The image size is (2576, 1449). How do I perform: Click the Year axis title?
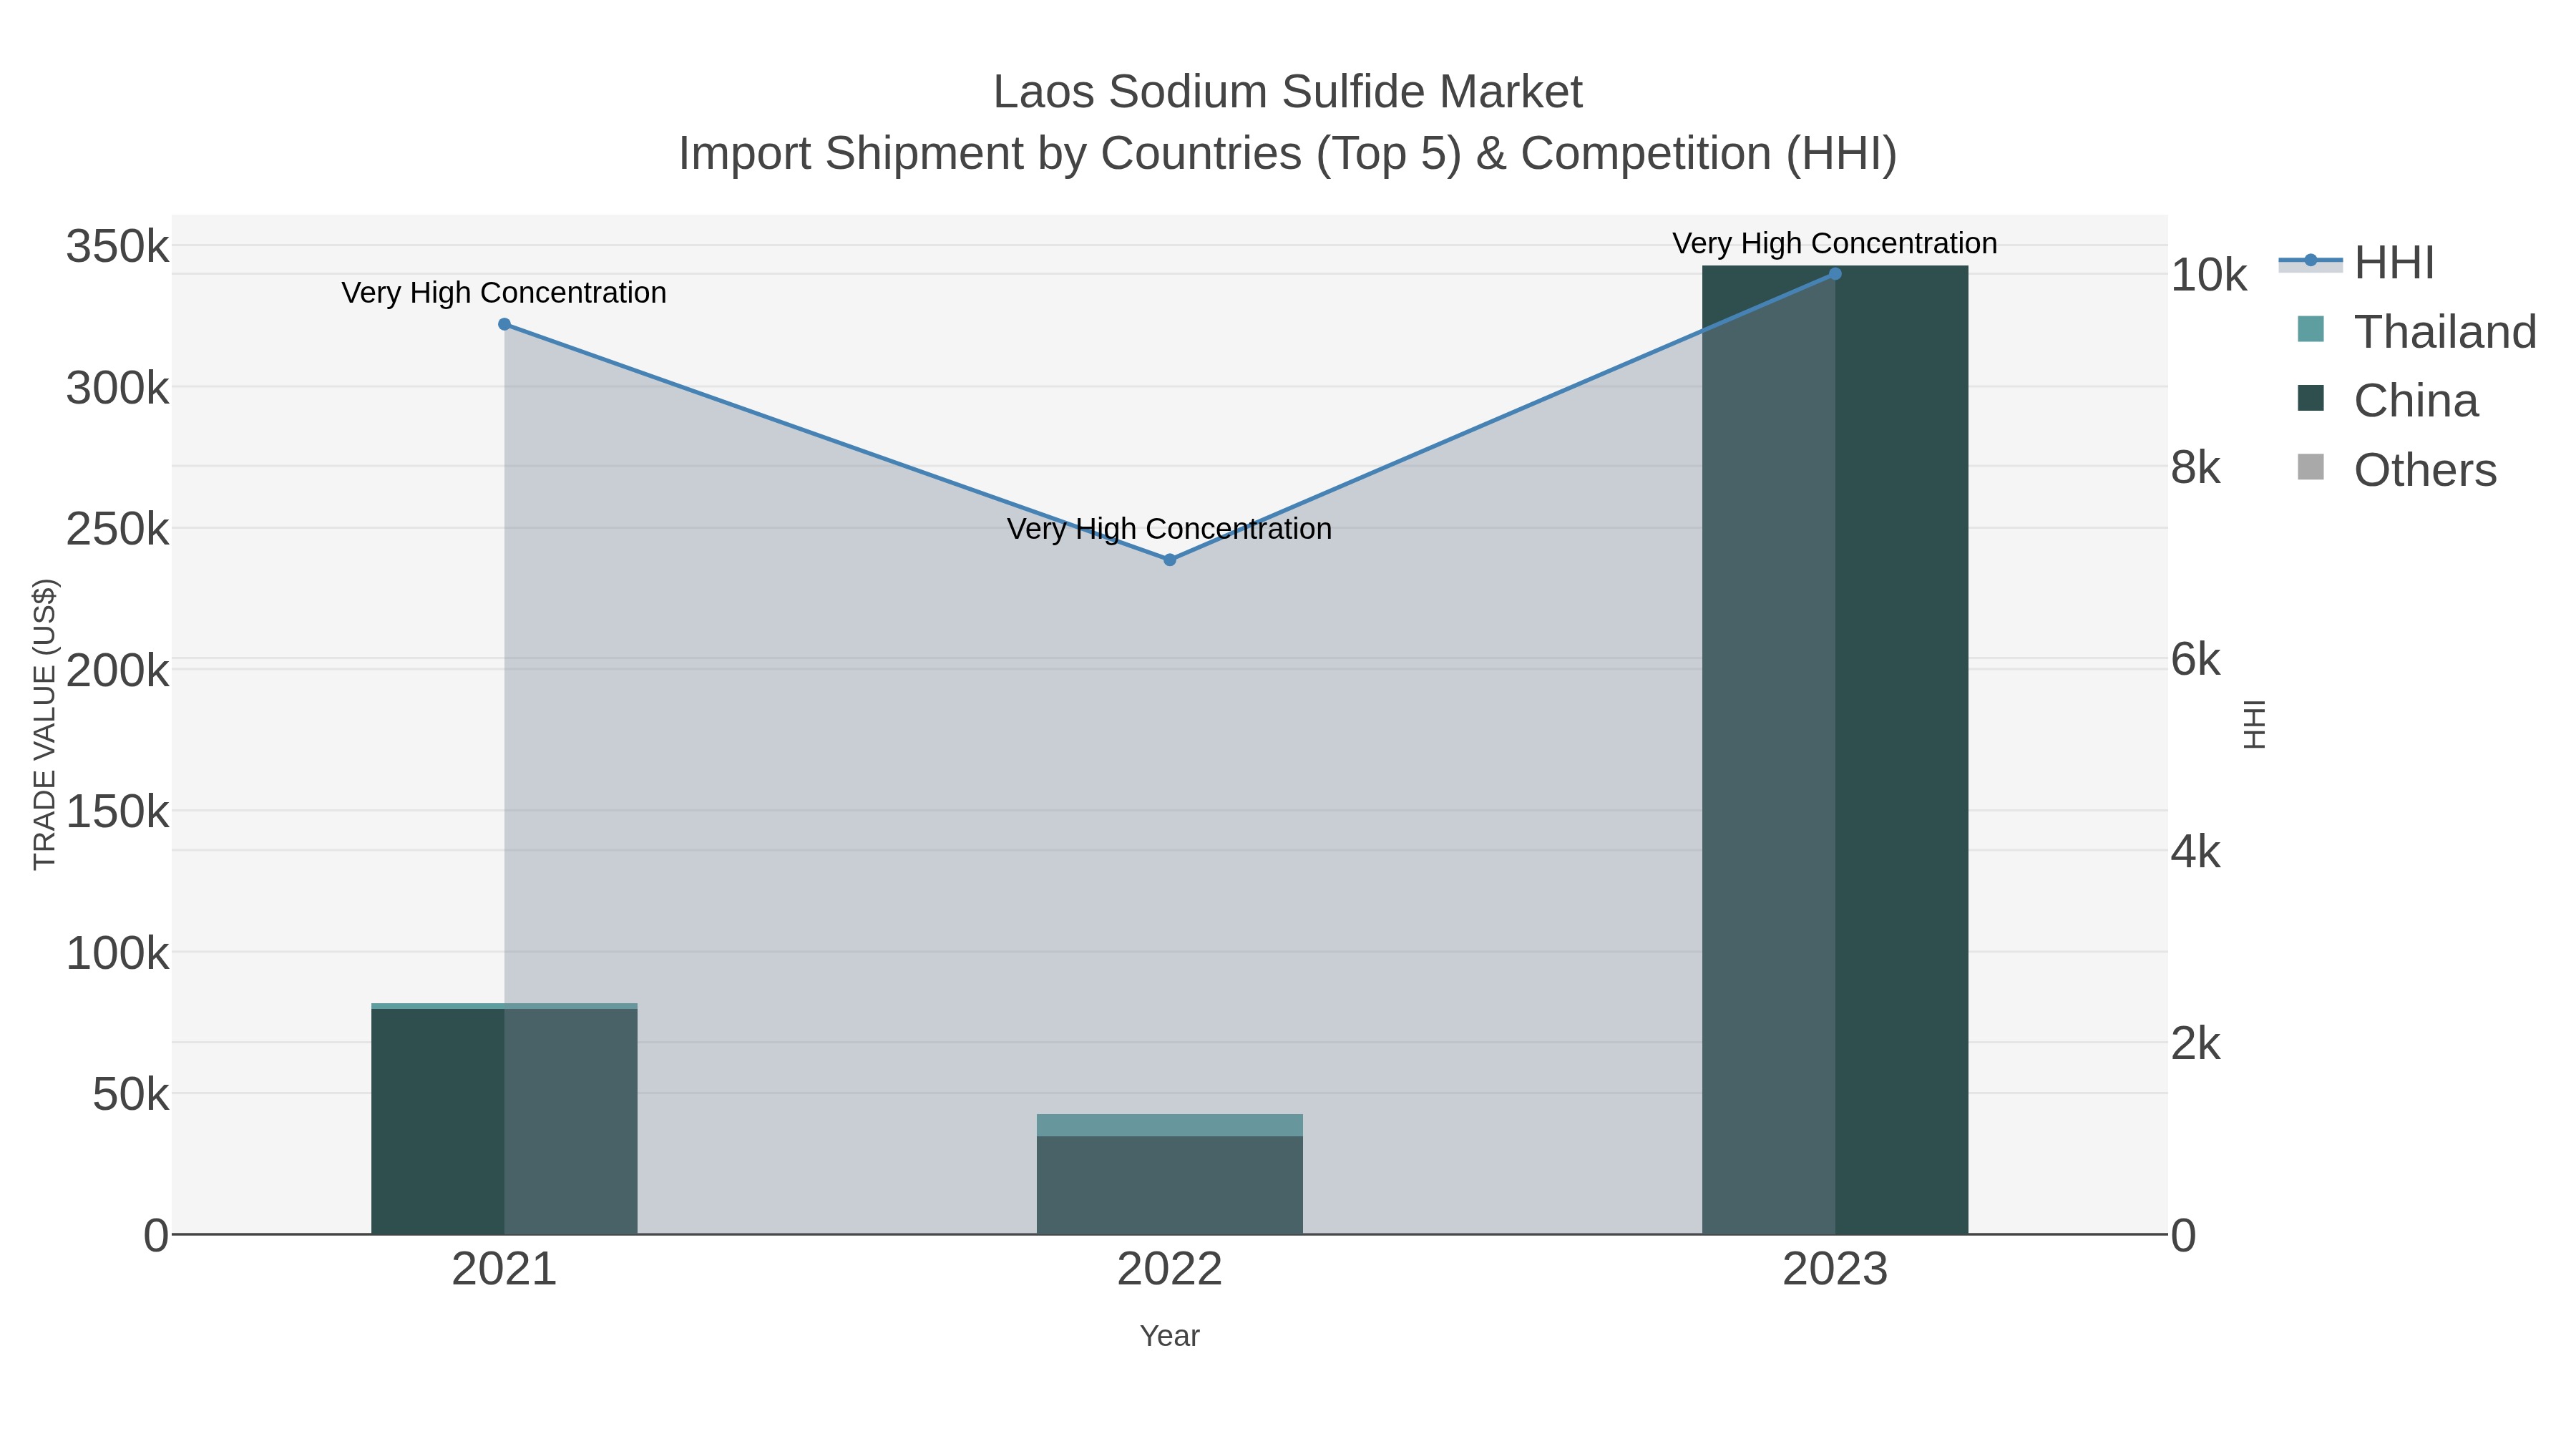1170,1336
